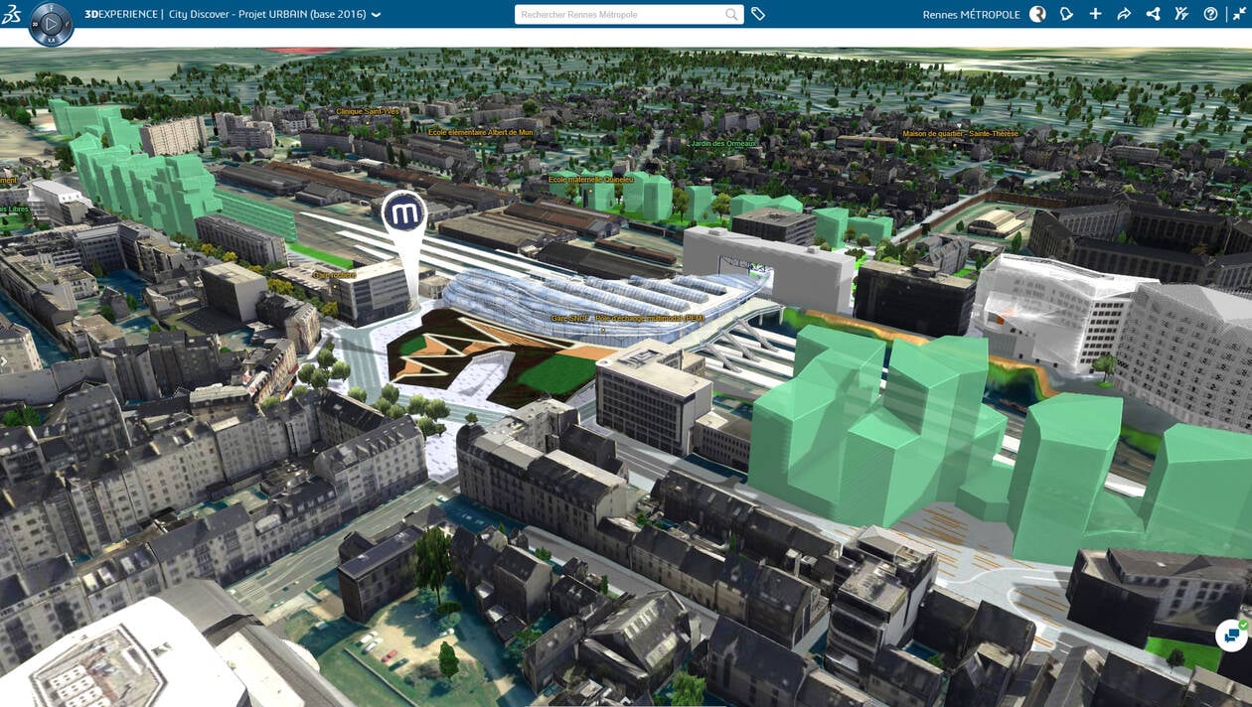This screenshot has width=1252, height=707.
Task: Open the network sharing nodes icon
Action: click(1153, 14)
